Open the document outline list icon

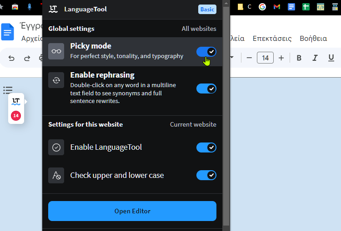[8, 90]
